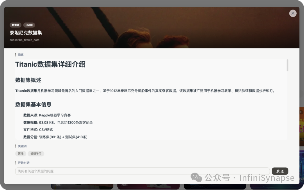Click the Titanic数据集详细介绍 heading
This screenshot has height=190, width=304.
coord(50,64)
